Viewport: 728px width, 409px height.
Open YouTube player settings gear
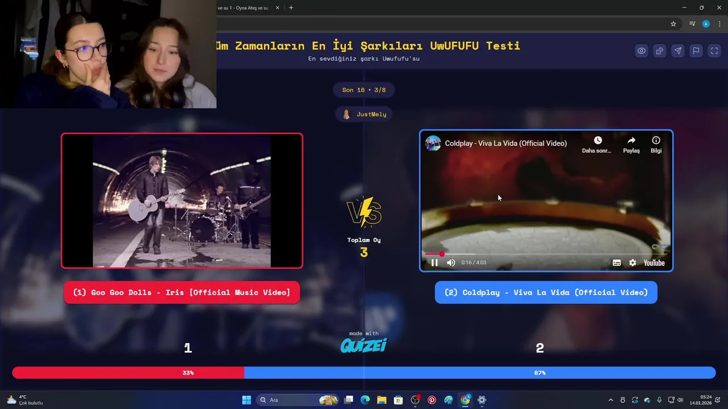pyautogui.click(x=632, y=262)
